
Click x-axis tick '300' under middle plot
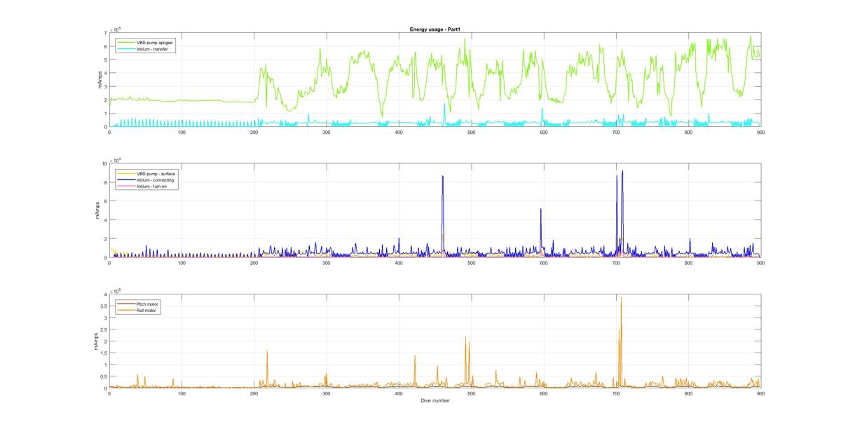click(x=327, y=263)
